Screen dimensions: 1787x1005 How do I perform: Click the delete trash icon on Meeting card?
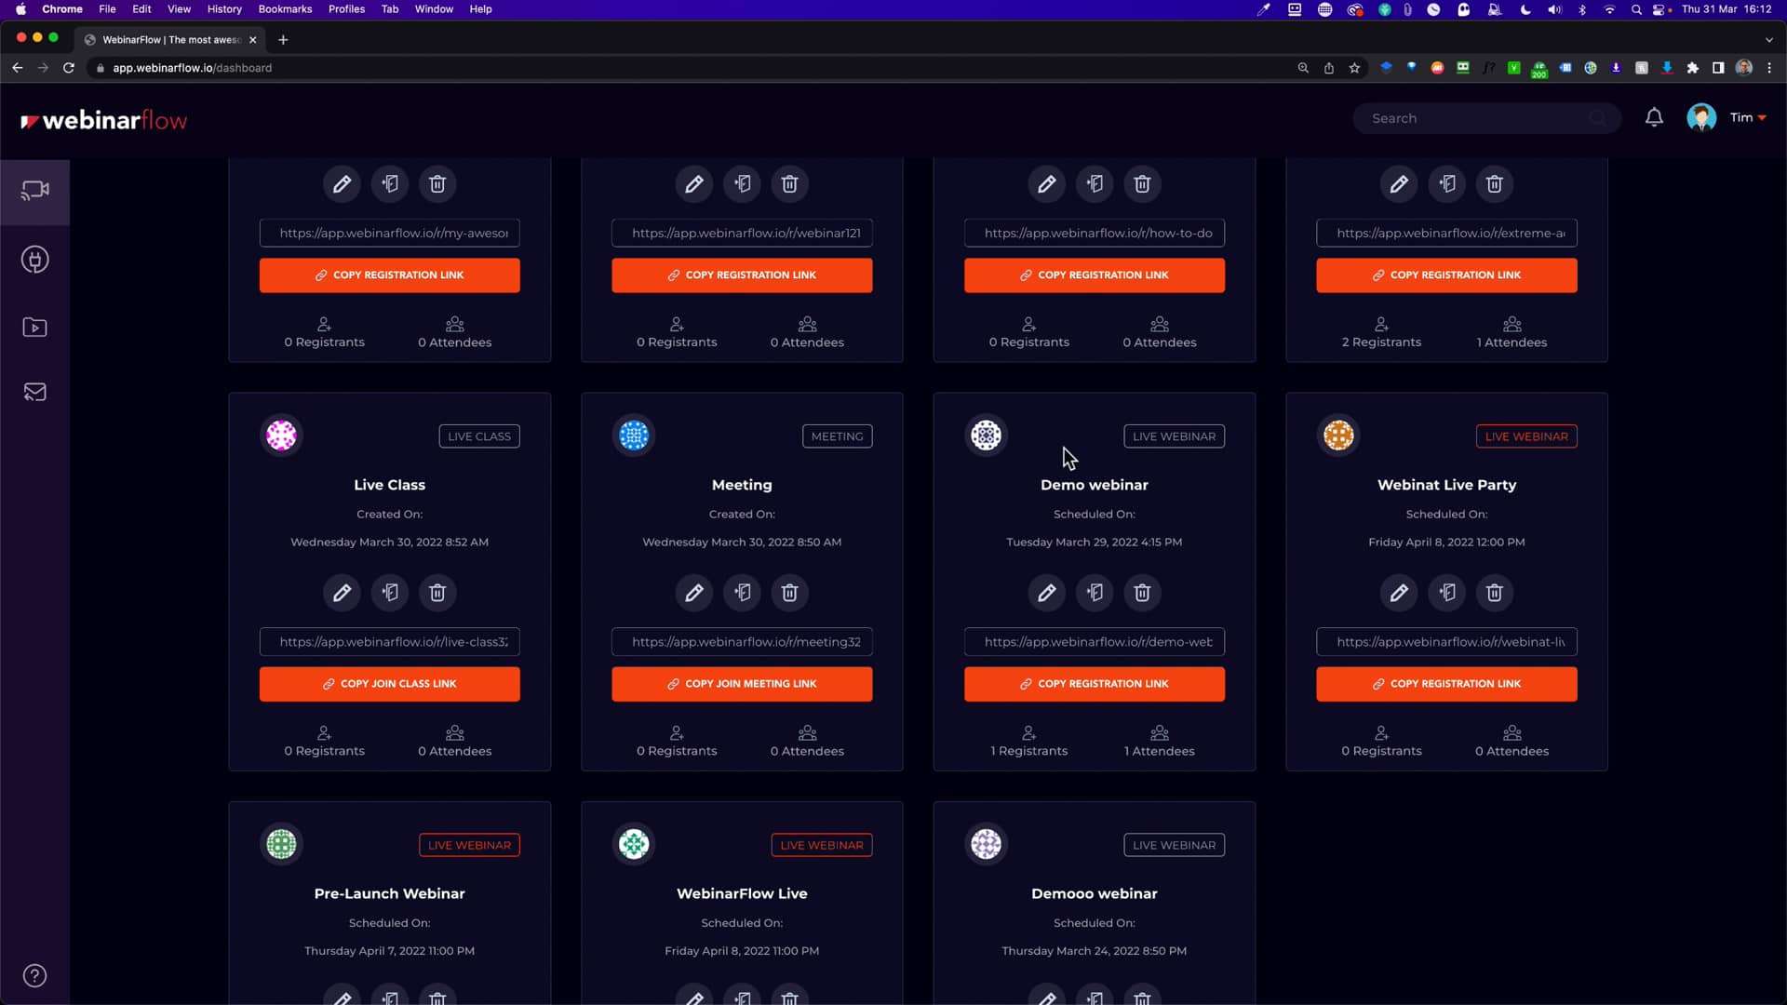tap(789, 592)
